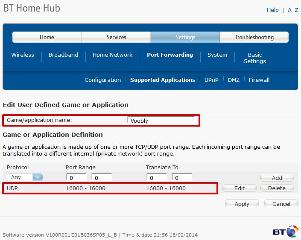Go to UPnP sub-page
301x240 pixels.
point(211,80)
